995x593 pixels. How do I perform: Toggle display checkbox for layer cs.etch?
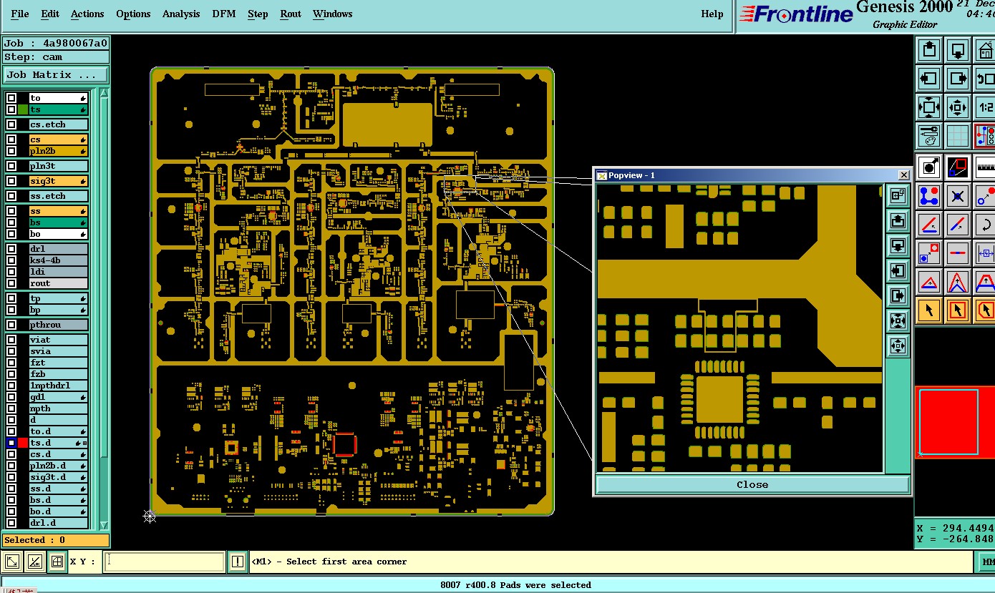[11, 124]
